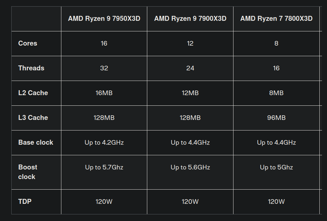
Task: Click the Boost clock row label
Action: [28, 172]
